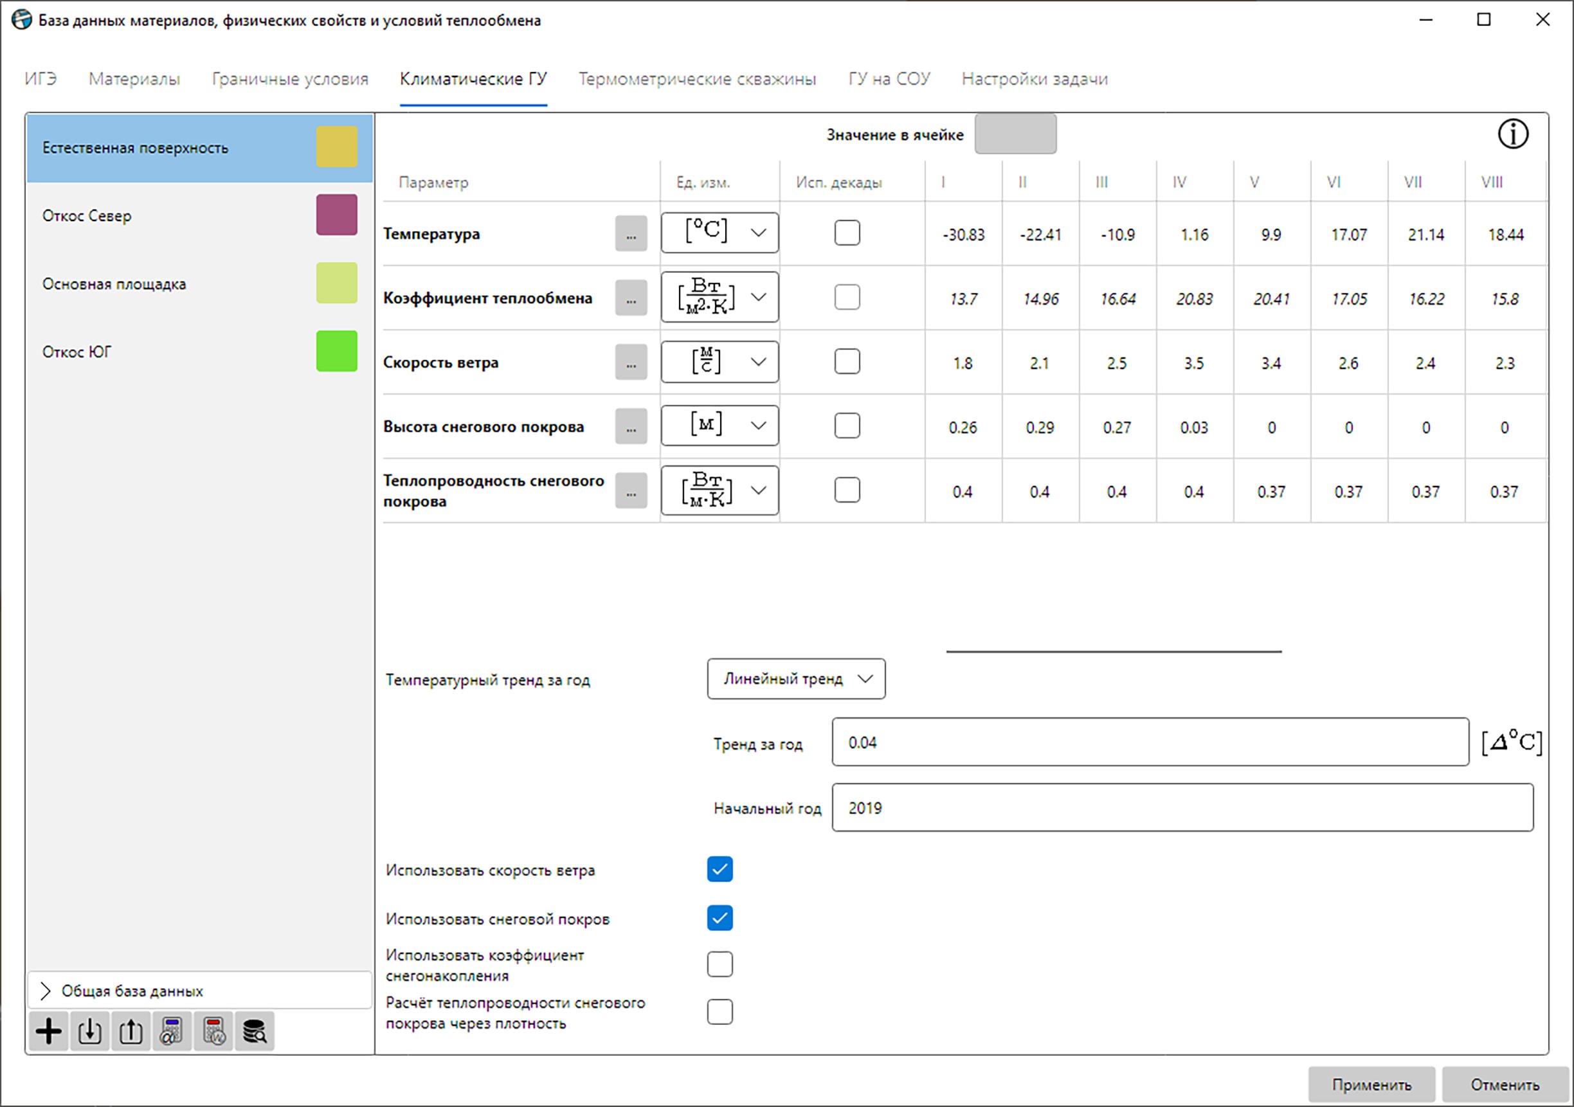The width and height of the screenshot is (1574, 1107).
Task: Click the import (down arrow) icon
Action: coord(90,1031)
